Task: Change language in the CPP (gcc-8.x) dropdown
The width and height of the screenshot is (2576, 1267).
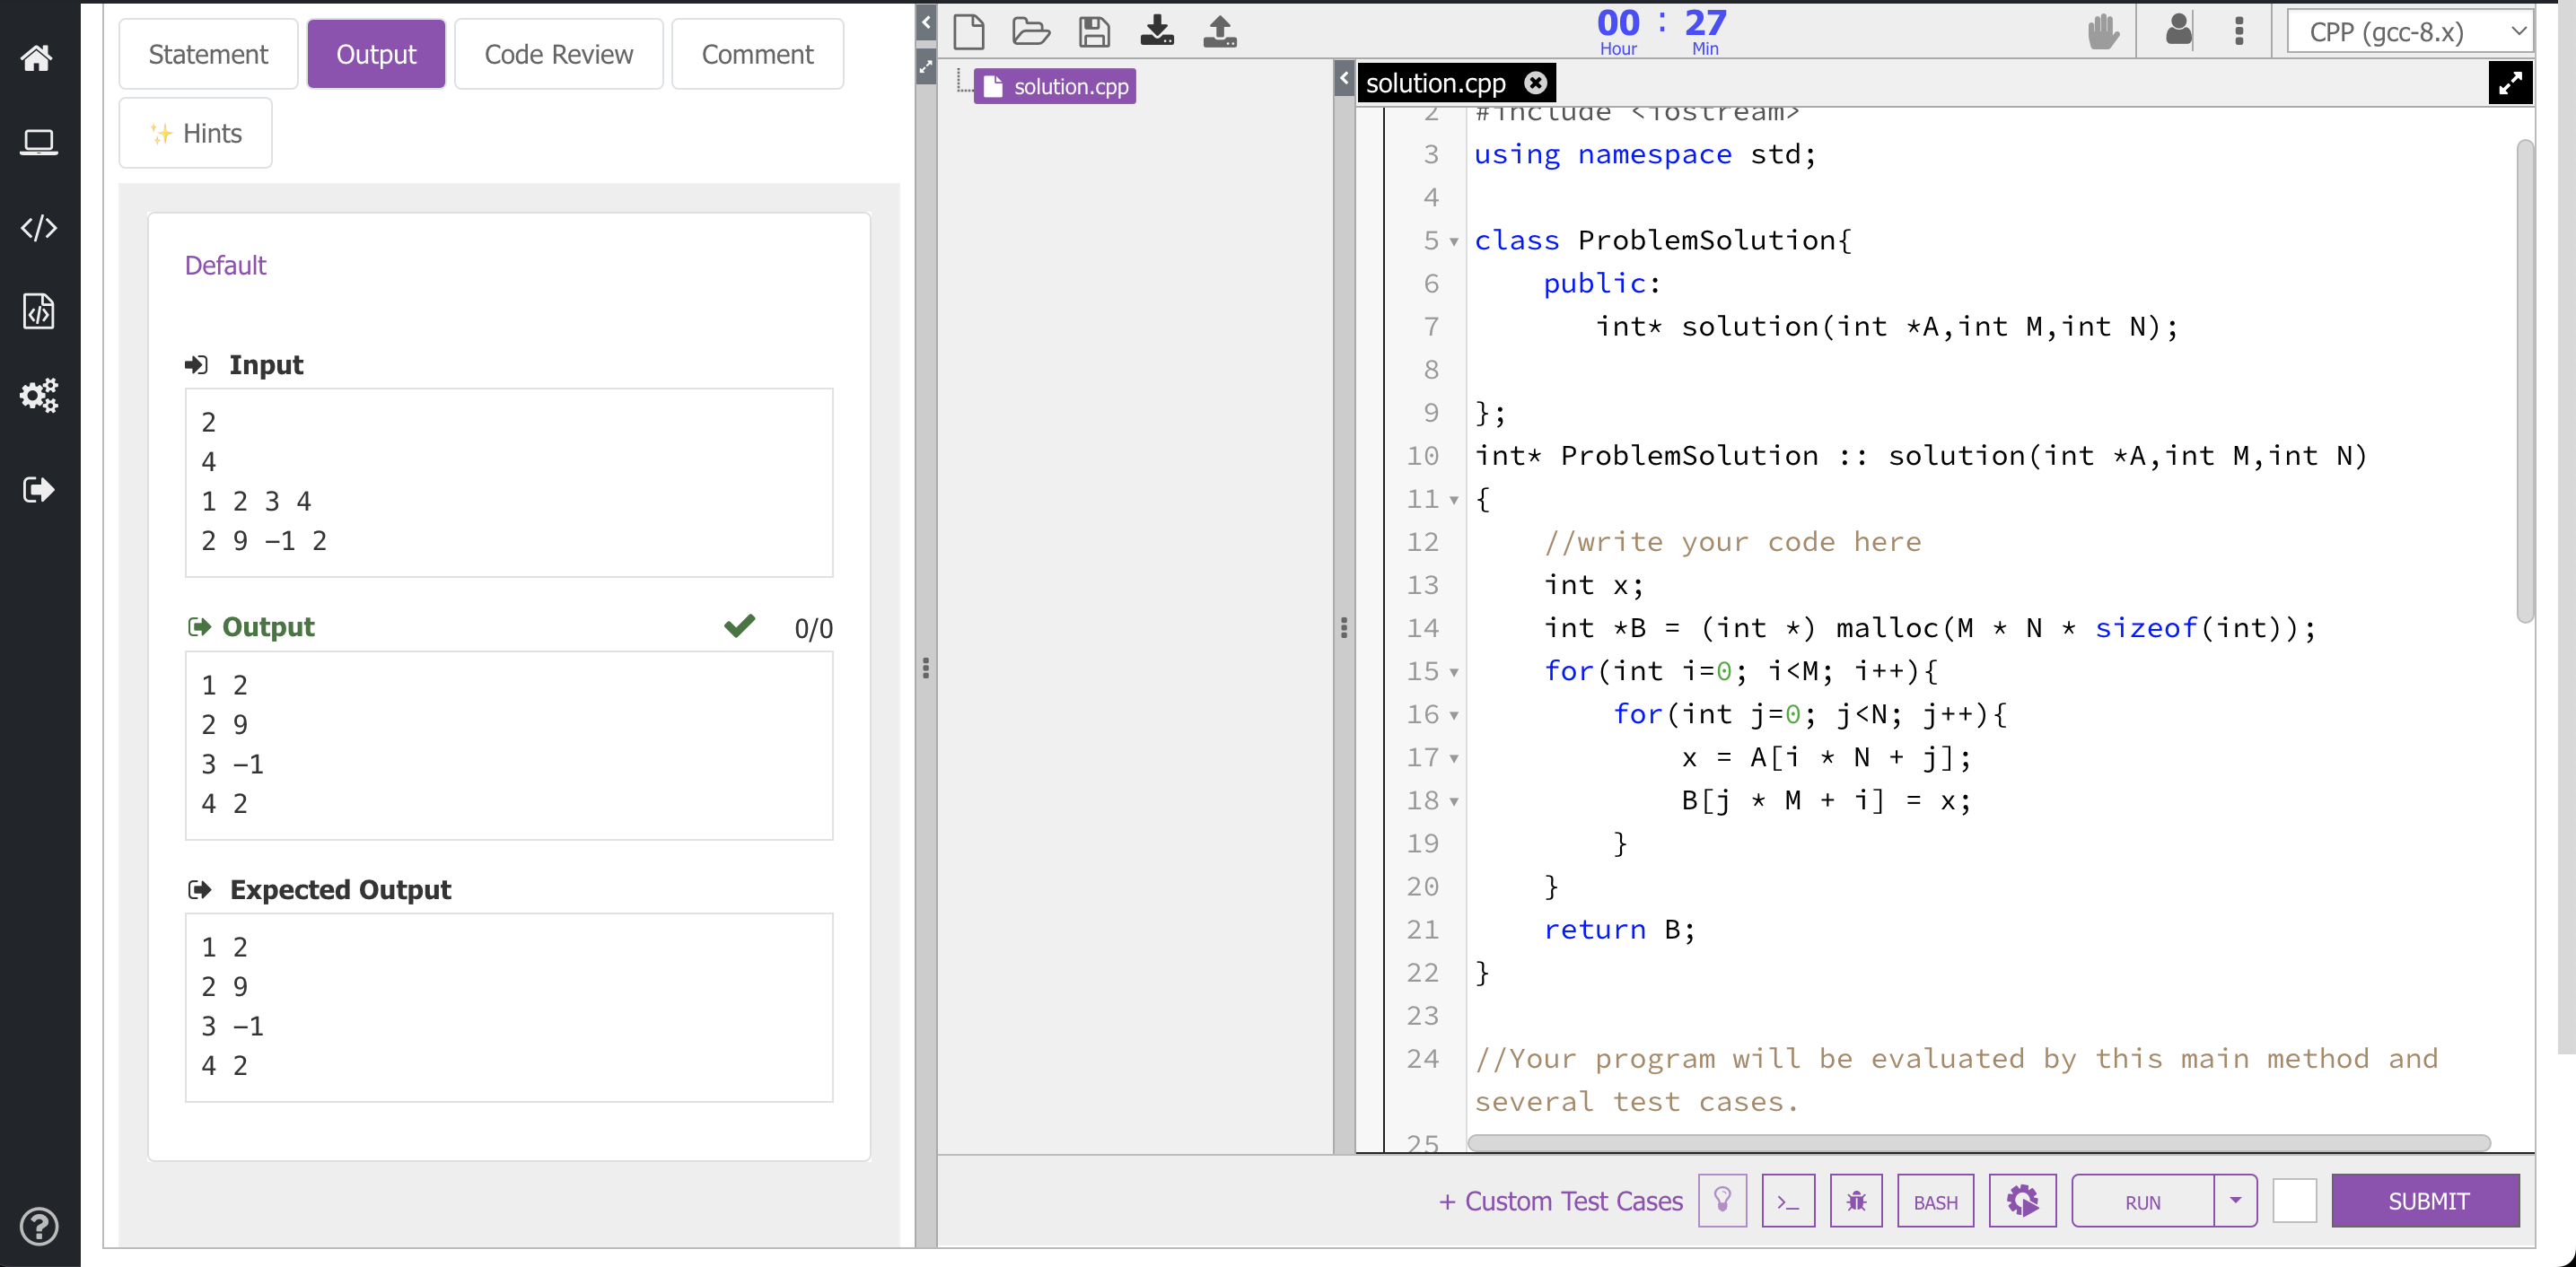Action: 2410,31
